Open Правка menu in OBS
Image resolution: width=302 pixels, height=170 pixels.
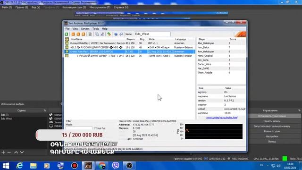point(22,8)
